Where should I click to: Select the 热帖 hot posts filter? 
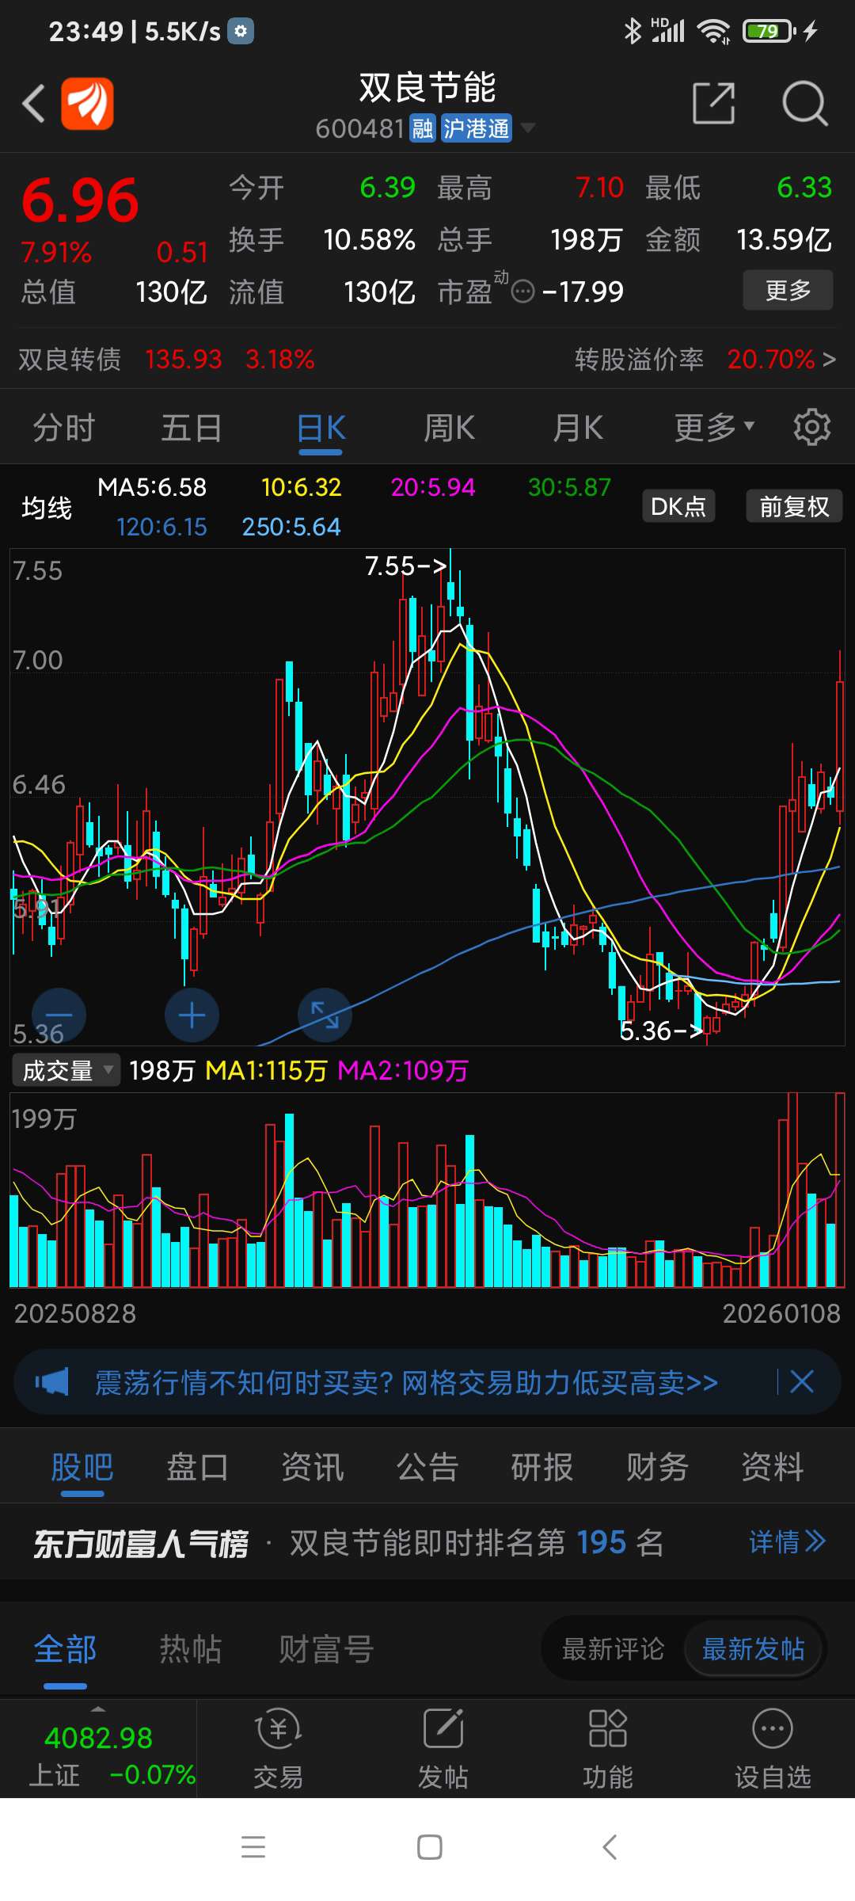tap(190, 1650)
